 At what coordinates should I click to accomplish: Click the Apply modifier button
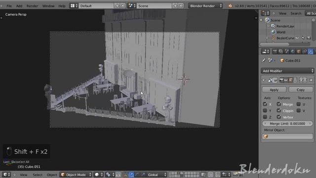[274, 89]
